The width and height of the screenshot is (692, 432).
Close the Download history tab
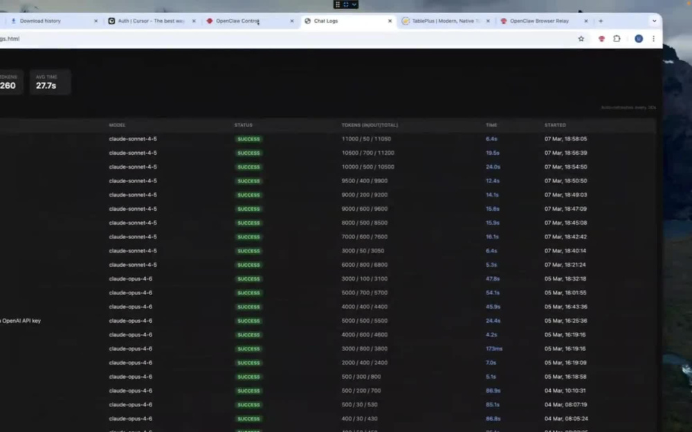[95, 21]
